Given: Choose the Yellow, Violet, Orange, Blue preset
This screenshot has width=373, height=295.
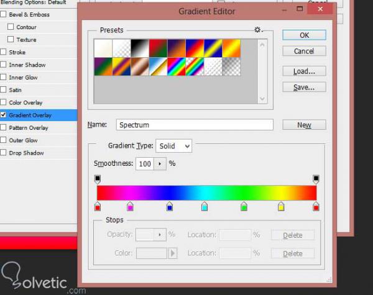Looking at the screenshot, I should click(x=122, y=66).
